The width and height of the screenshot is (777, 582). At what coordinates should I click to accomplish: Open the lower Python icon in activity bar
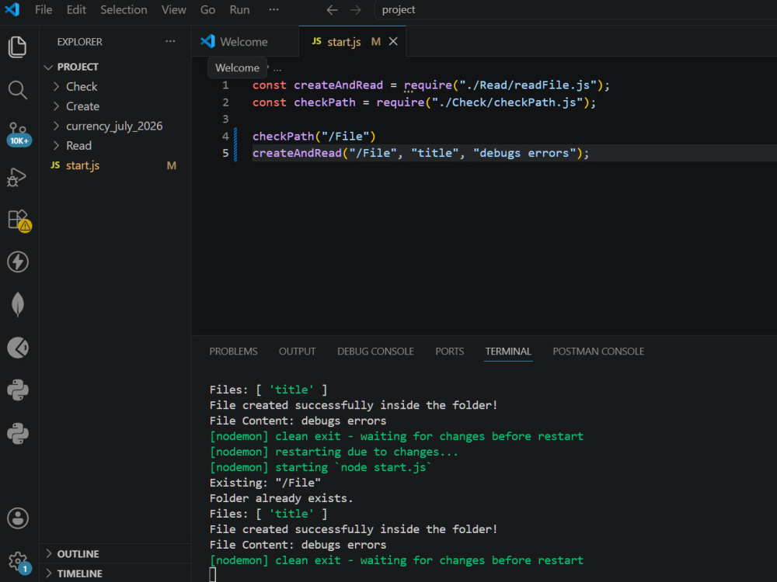[18, 434]
